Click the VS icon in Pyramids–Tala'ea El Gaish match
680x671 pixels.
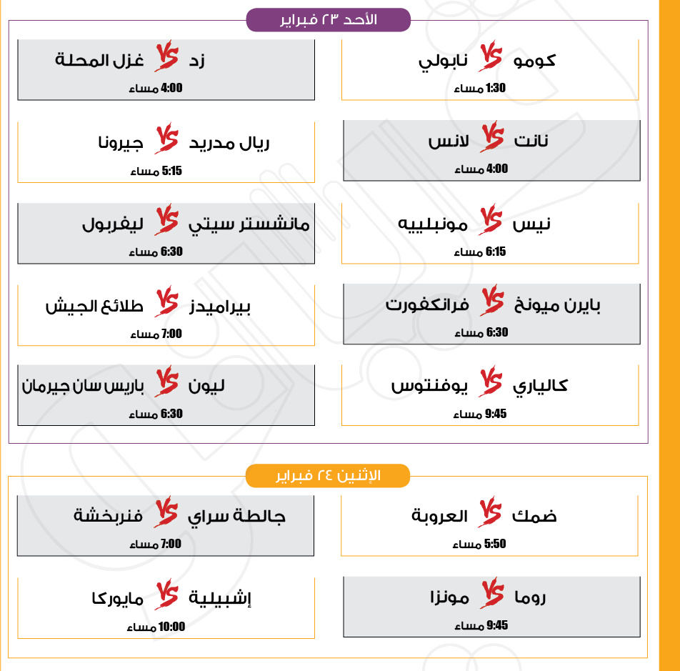pos(166,304)
